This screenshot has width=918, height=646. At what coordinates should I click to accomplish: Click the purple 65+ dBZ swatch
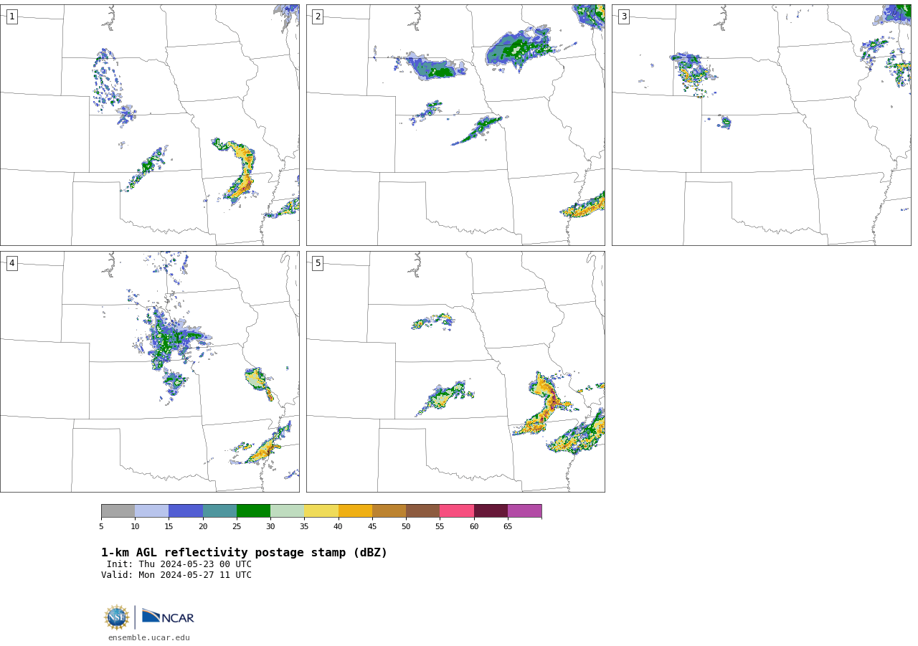[524, 511]
